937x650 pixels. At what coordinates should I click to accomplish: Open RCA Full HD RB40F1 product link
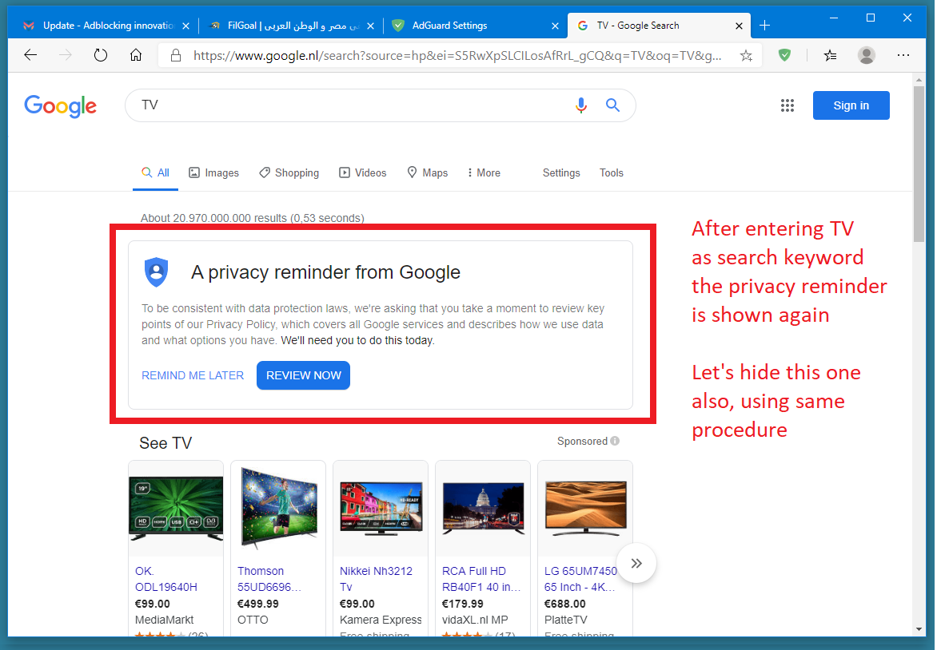point(481,579)
